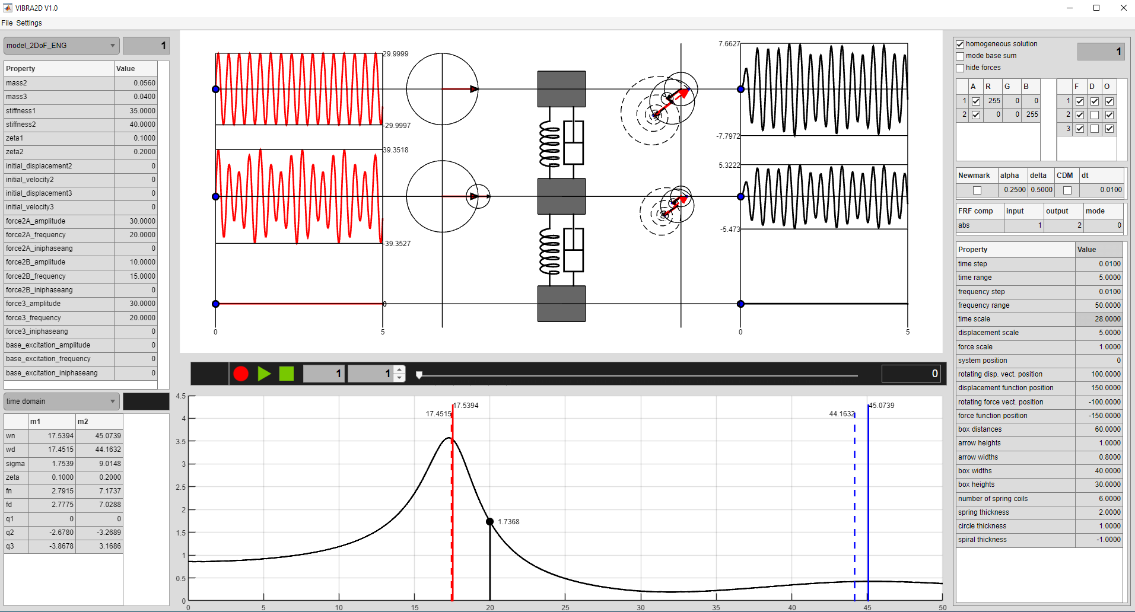Image resolution: width=1135 pixels, height=612 pixels.
Task: Click the spinner down arrow
Action: coord(400,378)
